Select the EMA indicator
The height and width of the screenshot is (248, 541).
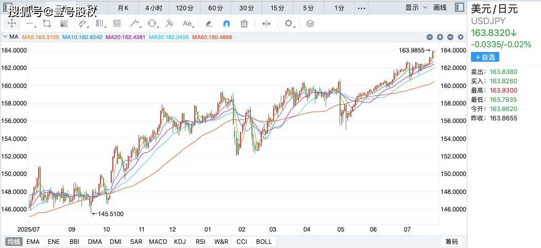click(x=33, y=241)
